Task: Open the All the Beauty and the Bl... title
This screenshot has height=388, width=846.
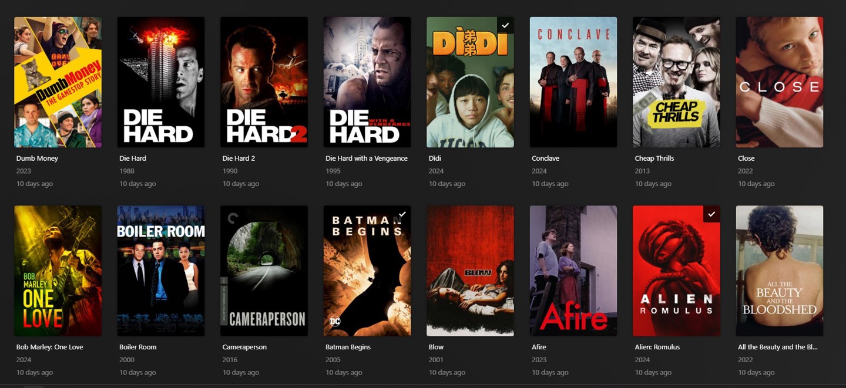Action: [777, 347]
